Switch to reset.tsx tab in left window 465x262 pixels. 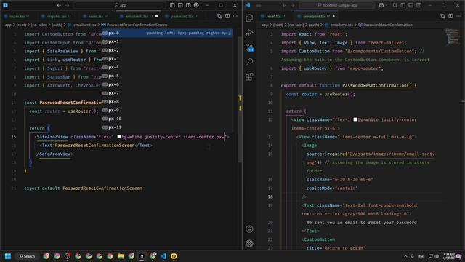tap(96, 16)
